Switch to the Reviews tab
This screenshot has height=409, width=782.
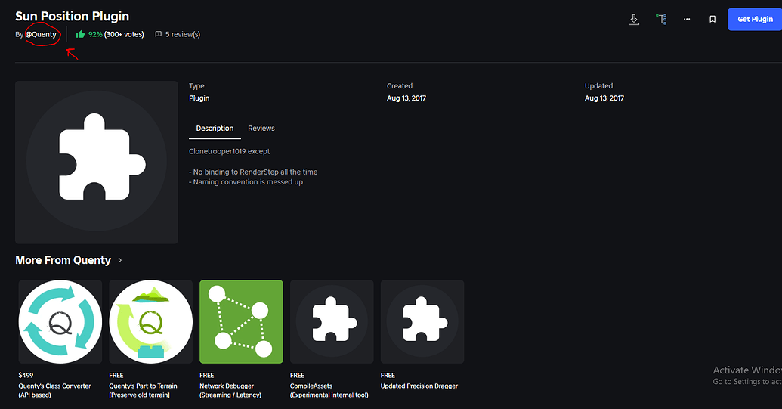coord(261,129)
